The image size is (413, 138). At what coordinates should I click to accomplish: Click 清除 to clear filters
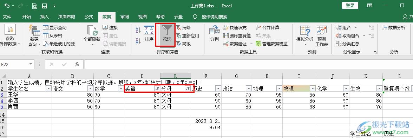(183, 27)
